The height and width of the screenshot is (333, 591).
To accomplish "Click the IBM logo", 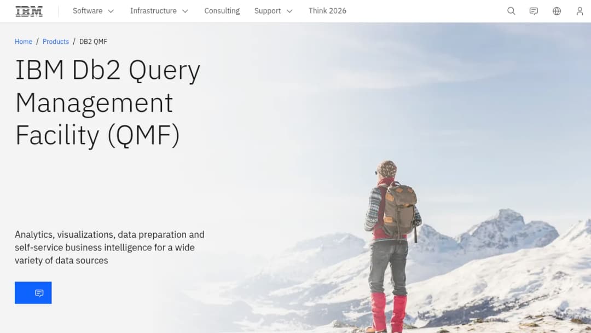I will (x=29, y=12).
